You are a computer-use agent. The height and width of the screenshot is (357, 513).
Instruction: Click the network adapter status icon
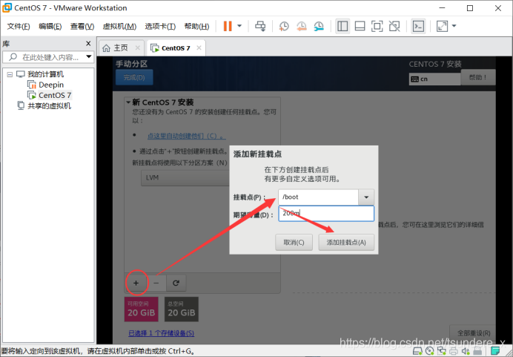tap(441, 351)
